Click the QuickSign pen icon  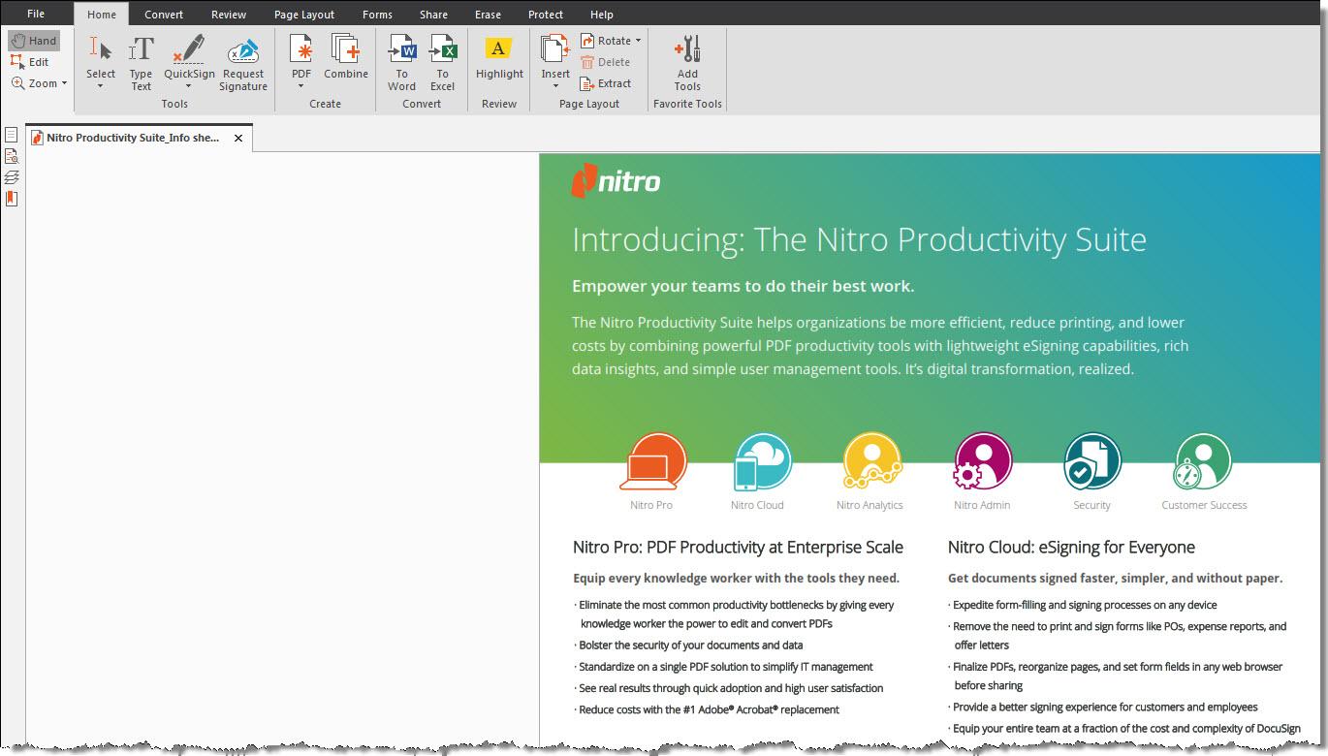189,49
